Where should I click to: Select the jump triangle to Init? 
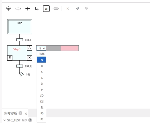click(x=22, y=74)
